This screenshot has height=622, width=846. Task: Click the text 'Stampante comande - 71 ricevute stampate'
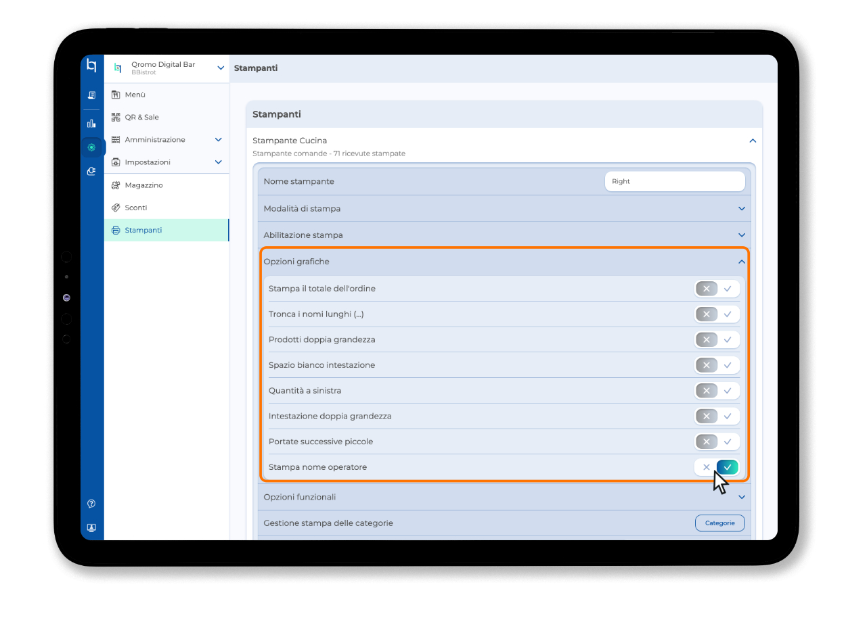tap(329, 153)
